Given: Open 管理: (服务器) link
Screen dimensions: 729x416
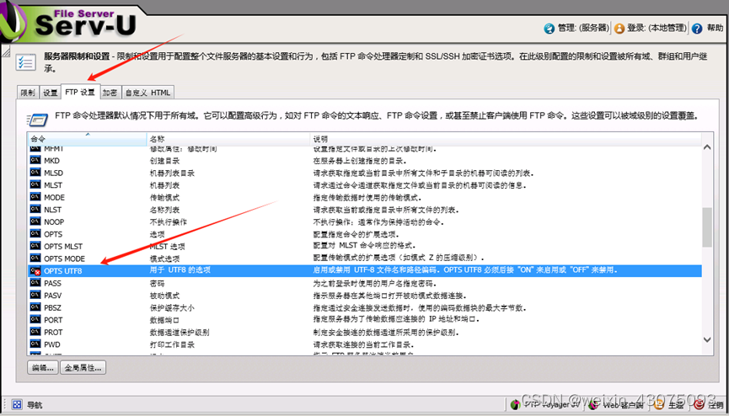Looking at the screenshot, I should (583, 28).
